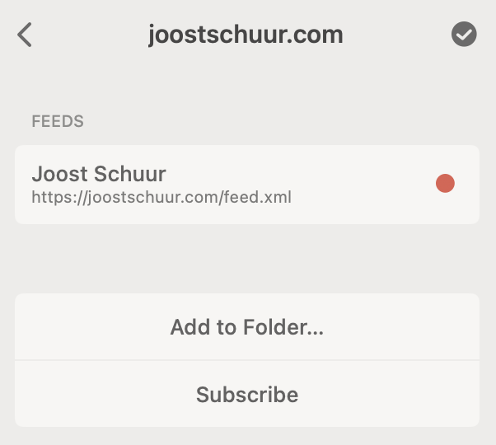Click the joostschuur.com page title

[246, 35]
